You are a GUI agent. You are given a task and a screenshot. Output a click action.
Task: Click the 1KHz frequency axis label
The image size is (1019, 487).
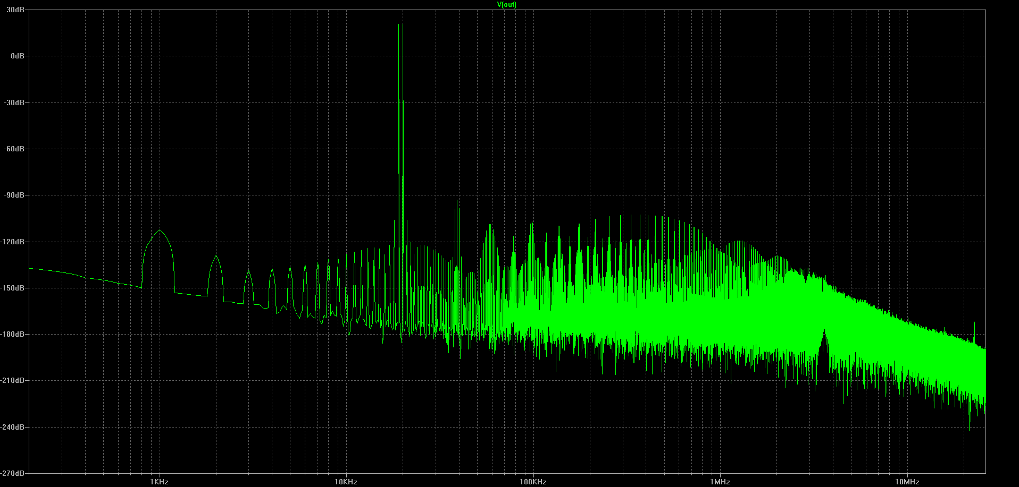[x=159, y=482]
